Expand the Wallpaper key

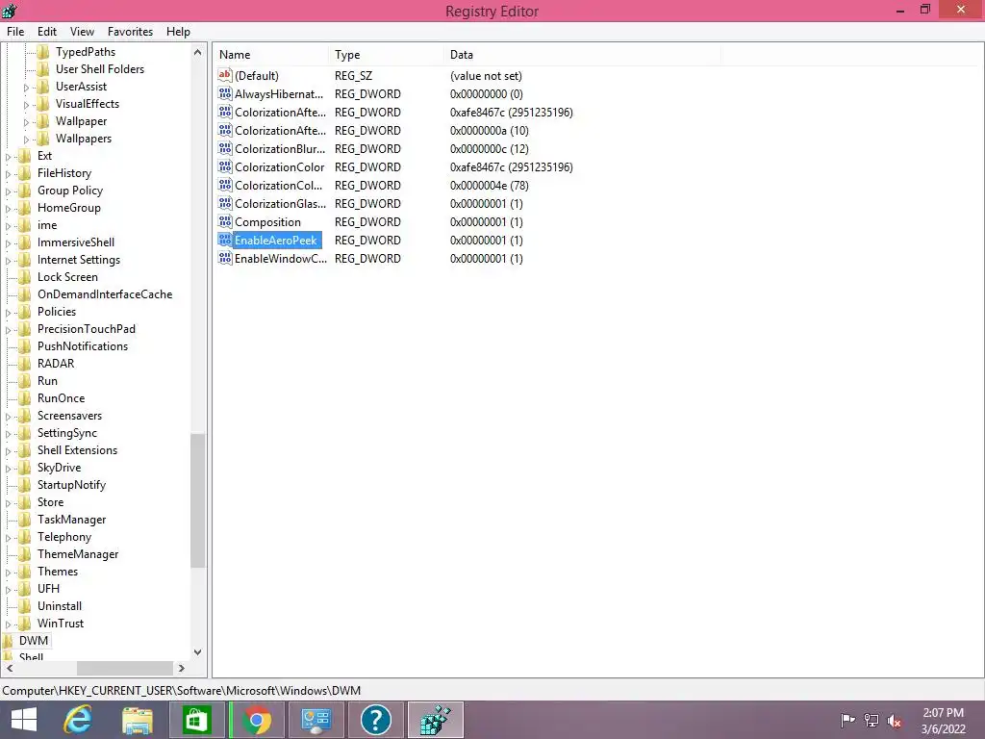[x=26, y=122]
